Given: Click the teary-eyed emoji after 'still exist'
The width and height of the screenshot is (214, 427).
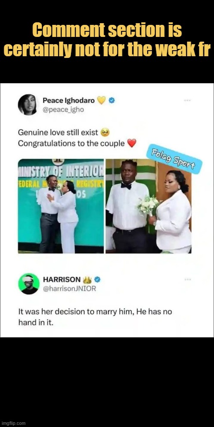Looking at the screenshot, I should 105,133.
